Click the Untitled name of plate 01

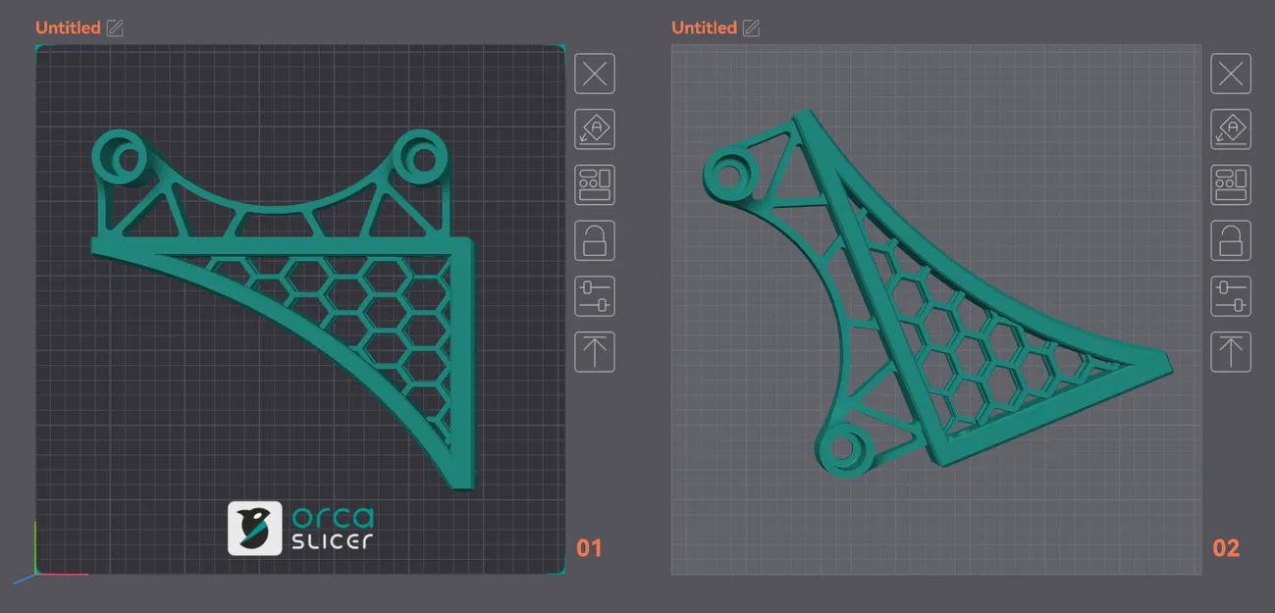(x=68, y=27)
